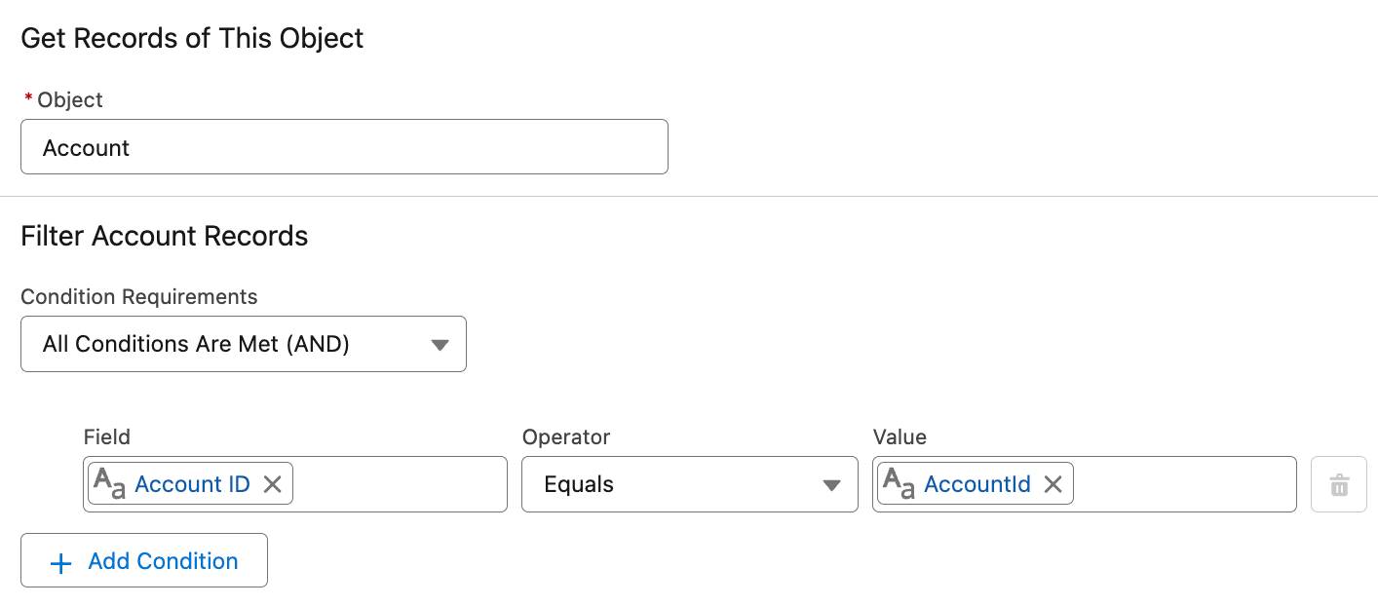Click empty space in the Field input box
The width and height of the screenshot is (1378, 606).
point(398,484)
